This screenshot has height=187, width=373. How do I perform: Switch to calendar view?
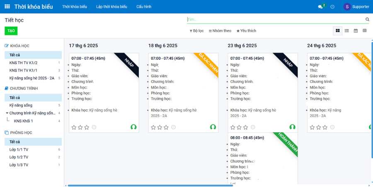point(356,31)
